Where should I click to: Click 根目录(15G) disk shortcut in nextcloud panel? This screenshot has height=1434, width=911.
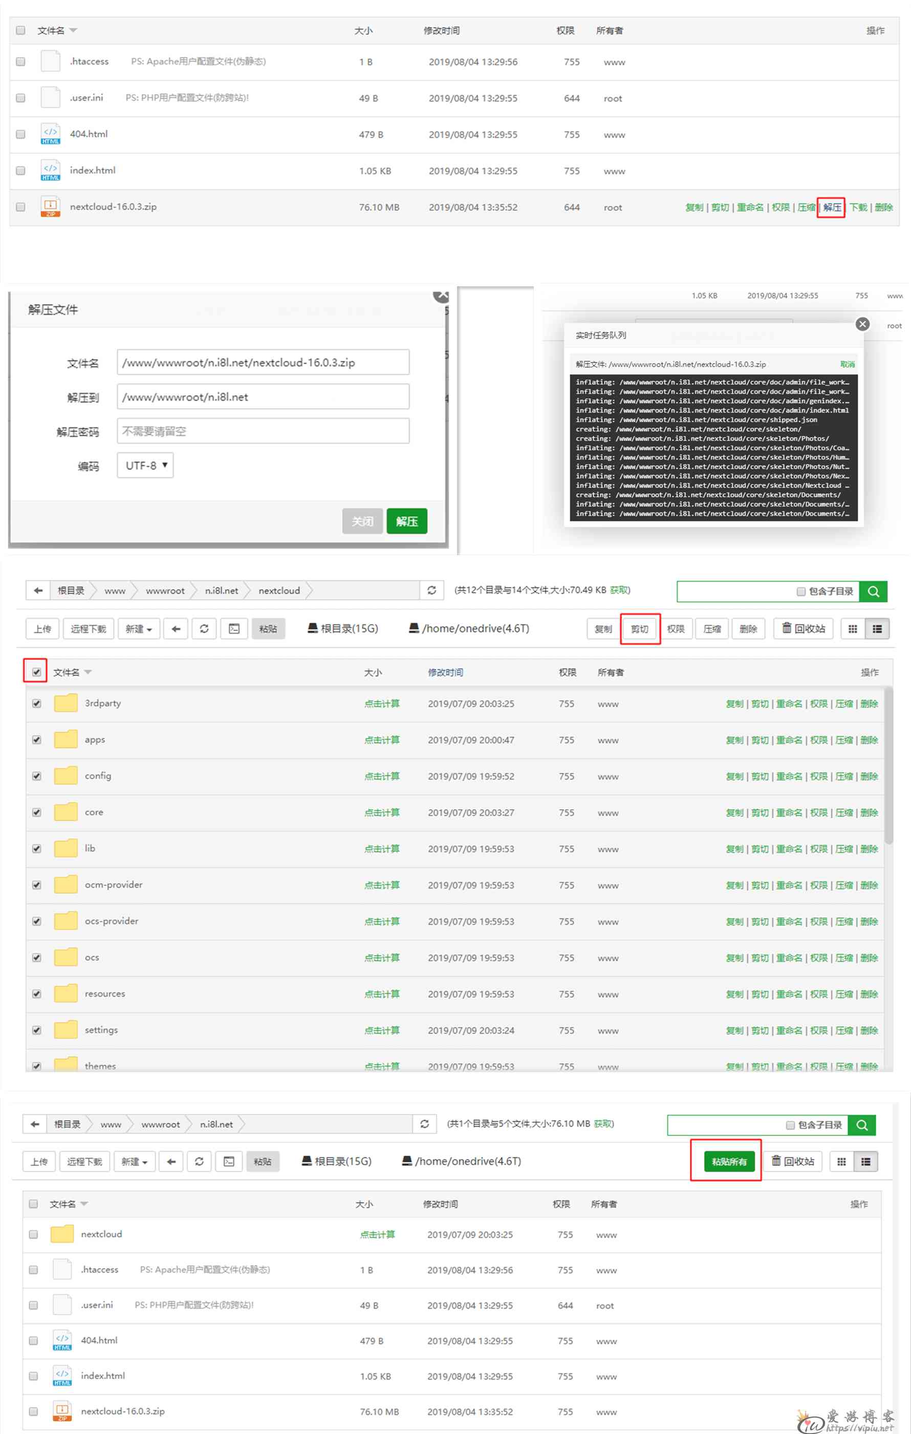pos(343,628)
